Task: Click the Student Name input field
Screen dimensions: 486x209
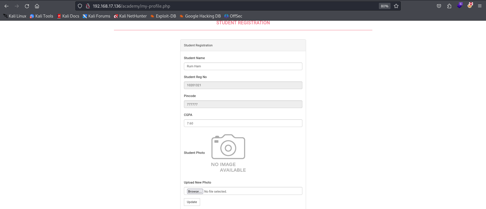Action: tap(243, 66)
